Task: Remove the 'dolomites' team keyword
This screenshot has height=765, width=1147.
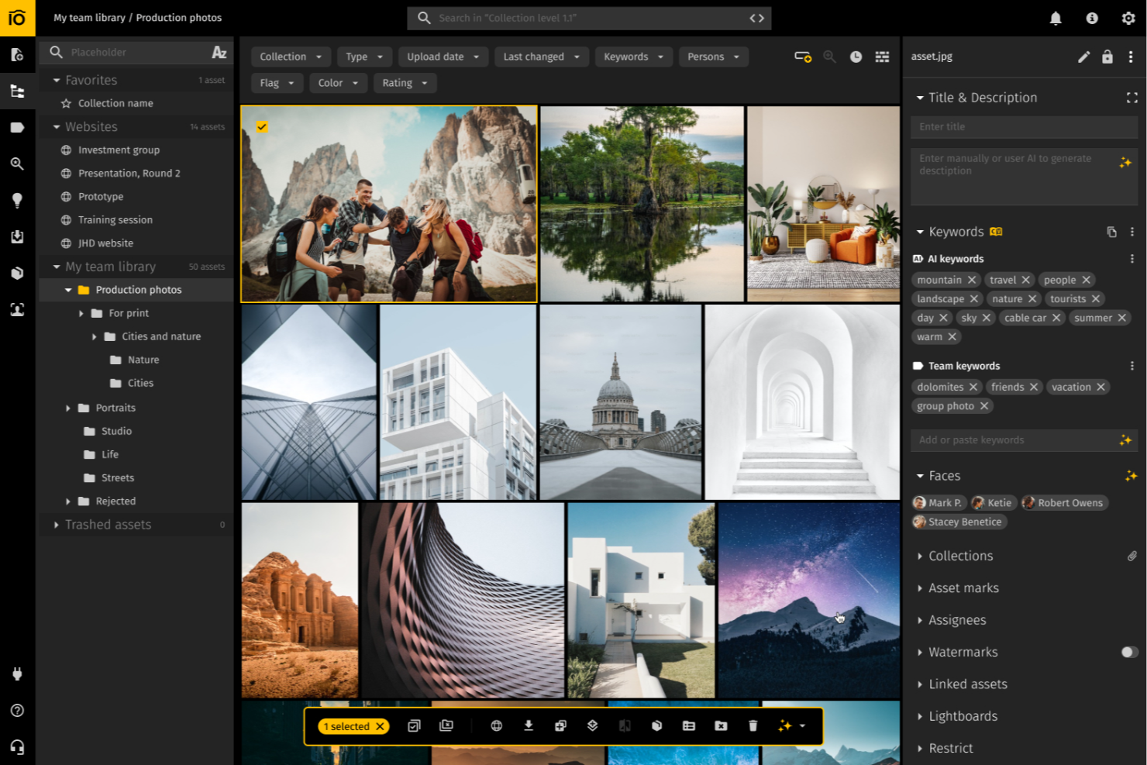Action: (x=973, y=387)
